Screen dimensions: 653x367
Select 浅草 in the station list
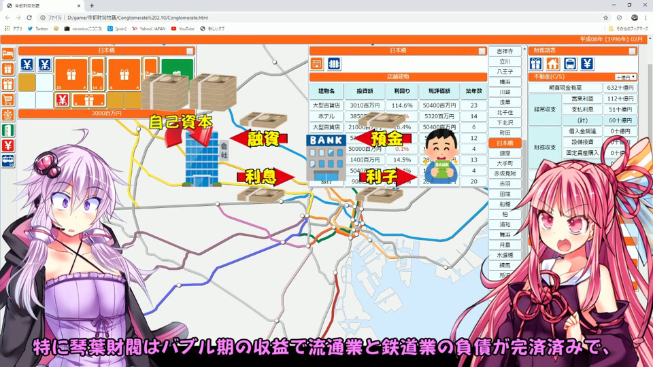505,102
